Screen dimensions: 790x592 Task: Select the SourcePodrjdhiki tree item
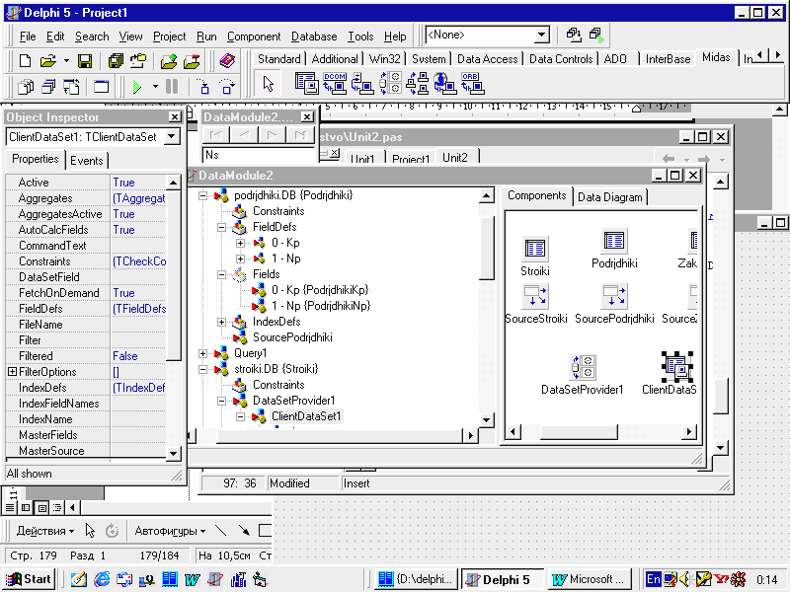(x=292, y=337)
